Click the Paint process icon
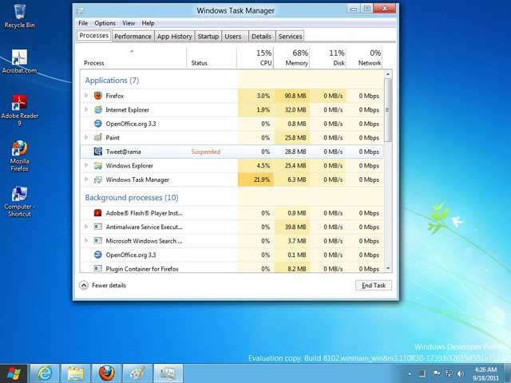511x383 pixels. (97, 137)
